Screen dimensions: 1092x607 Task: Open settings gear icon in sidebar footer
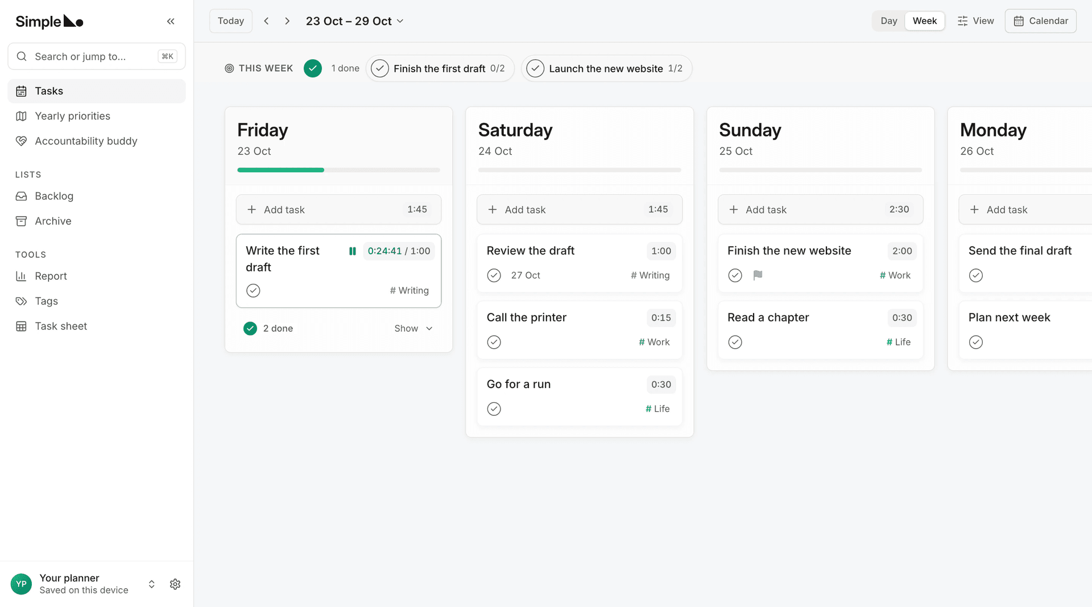pos(175,584)
